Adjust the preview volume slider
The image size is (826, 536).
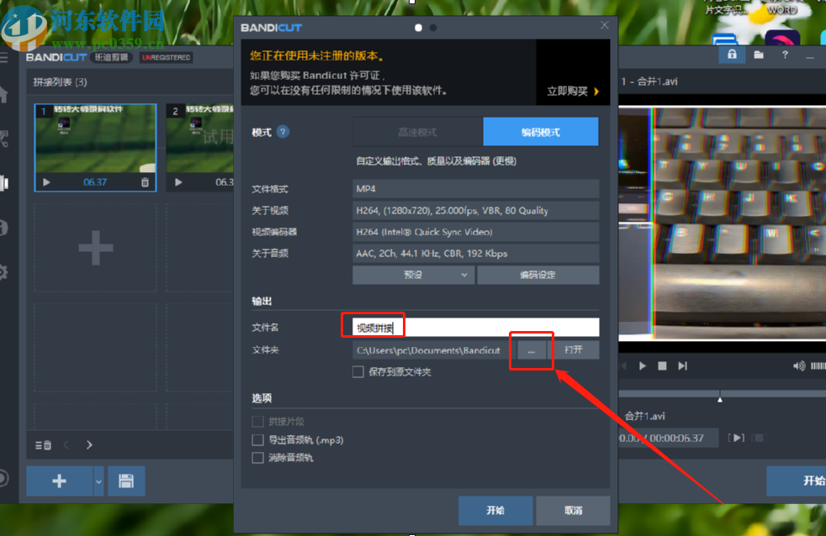point(818,365)
